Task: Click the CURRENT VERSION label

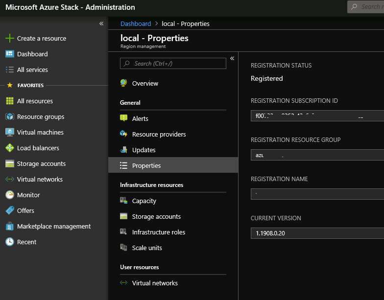Action: click(276, 218)
